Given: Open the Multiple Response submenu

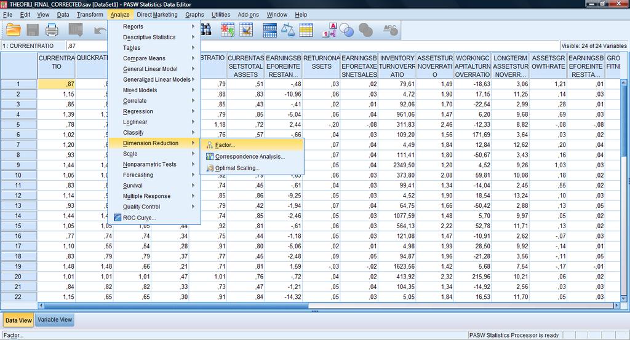Looking at the screenshot, I should pyautogui.click(x=154, y=196).
